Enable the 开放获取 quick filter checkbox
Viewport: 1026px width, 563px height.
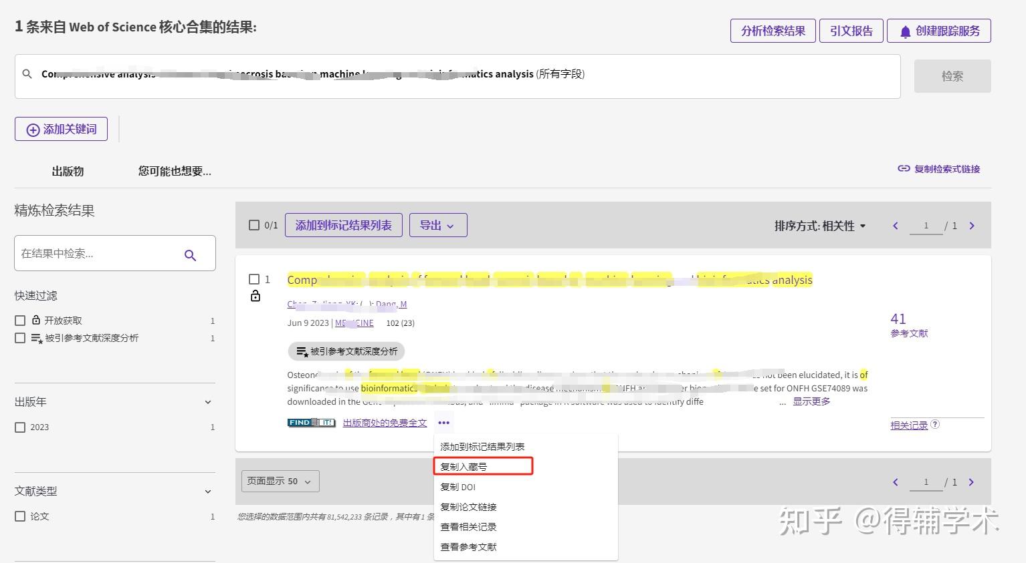[x=19, y=320]
